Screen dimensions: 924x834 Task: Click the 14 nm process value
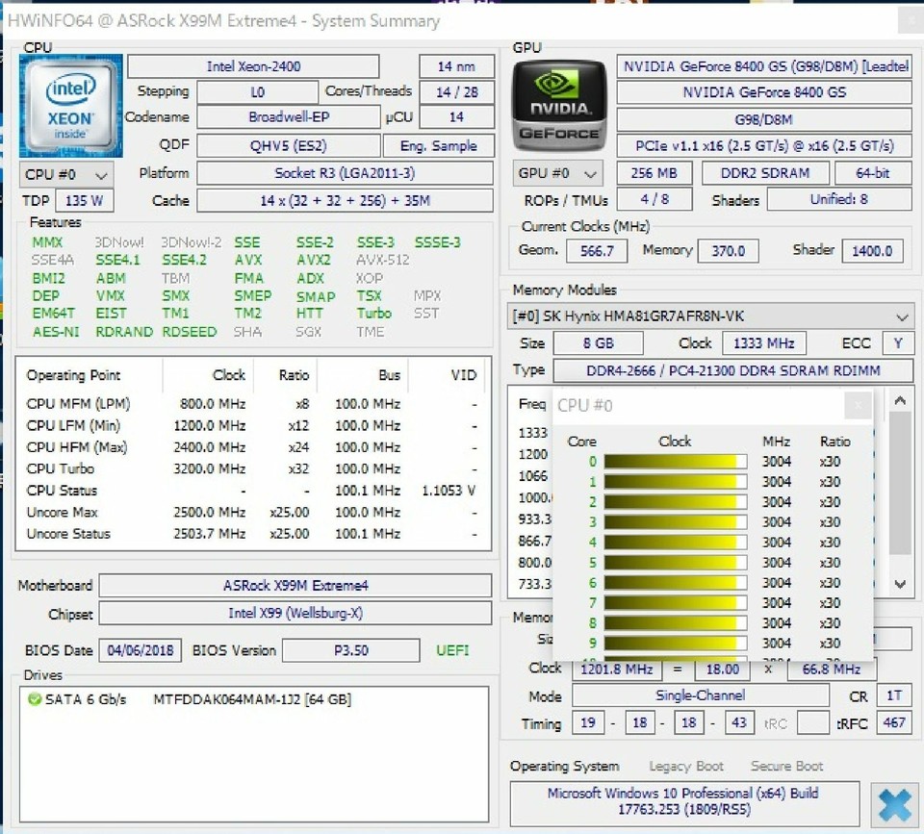[x=456, y=66]
